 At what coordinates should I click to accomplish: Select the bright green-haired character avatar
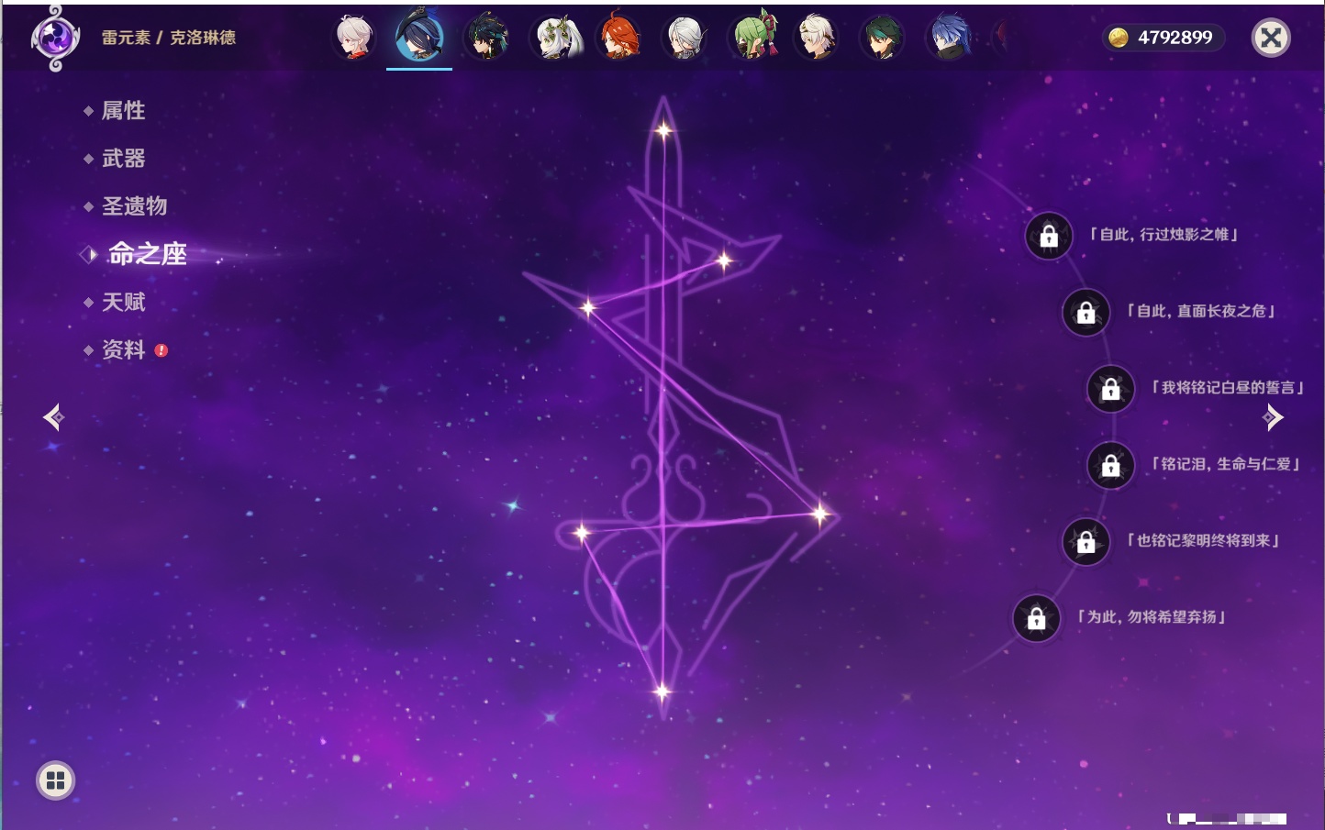tap(753, 37)
